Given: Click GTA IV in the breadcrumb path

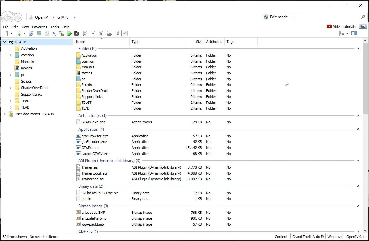Looking at the screenshot, I should point(63,17).
